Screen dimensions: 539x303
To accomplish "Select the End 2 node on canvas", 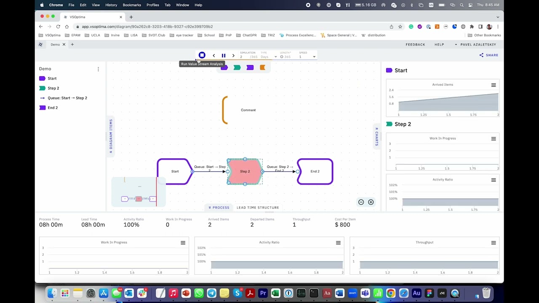I will click(x=315, y=171).
